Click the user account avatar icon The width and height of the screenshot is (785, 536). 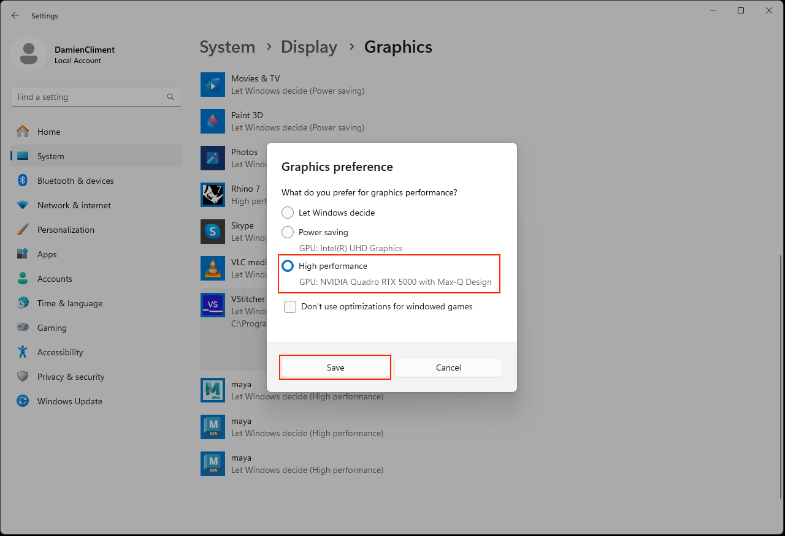[x=29, y=54]
